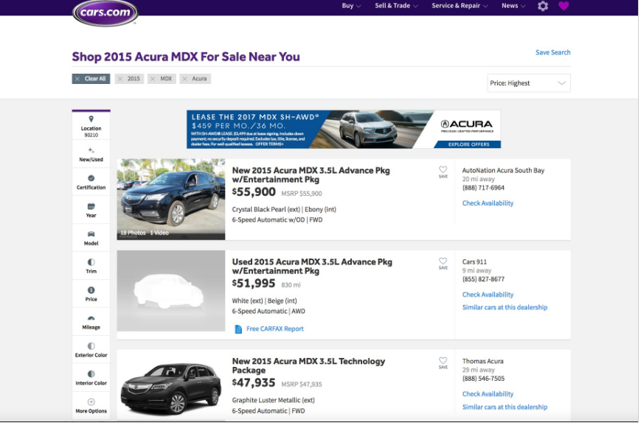Expand the News menu
The width and height of the screenshot is (641, 428).
(x=513, y=6)
